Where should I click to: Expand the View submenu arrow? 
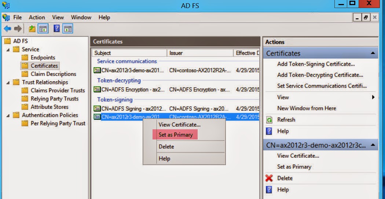coord(373,97)
